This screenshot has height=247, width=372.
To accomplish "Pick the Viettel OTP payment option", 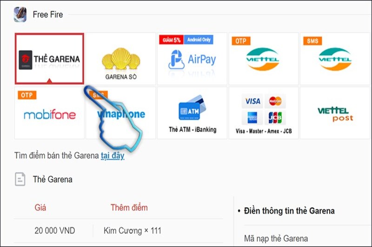I will pos(264,58).
